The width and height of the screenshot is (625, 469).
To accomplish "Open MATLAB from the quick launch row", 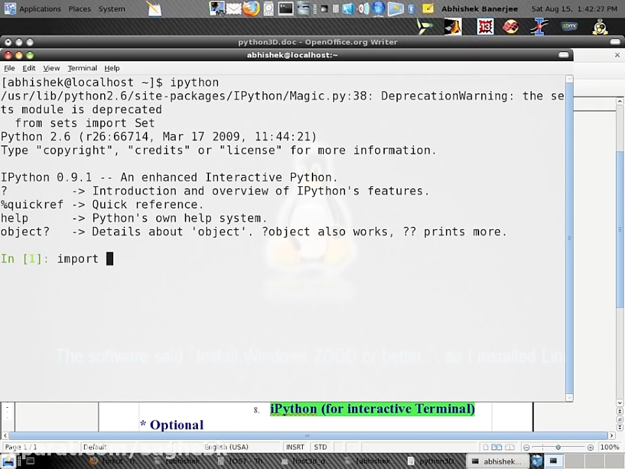I will (451, 26).
